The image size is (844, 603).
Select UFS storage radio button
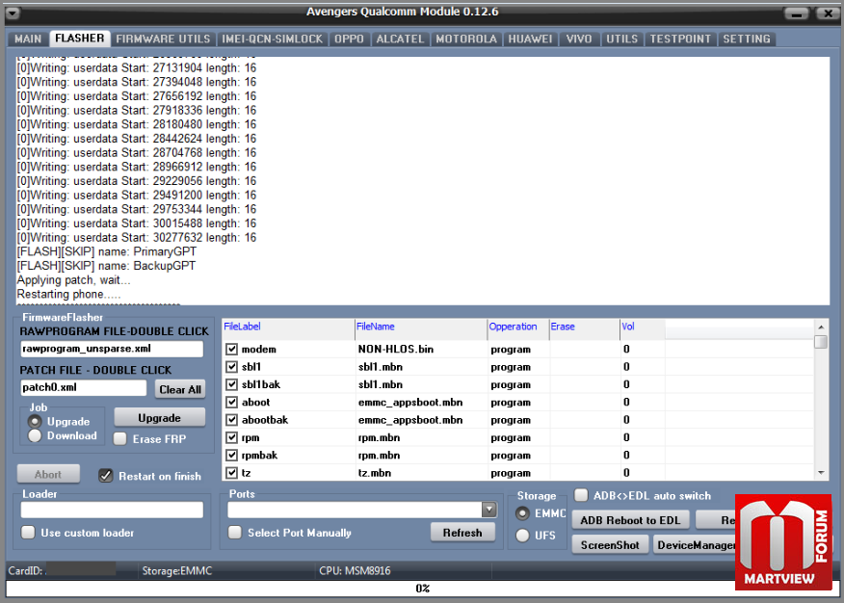coord(522,536)
